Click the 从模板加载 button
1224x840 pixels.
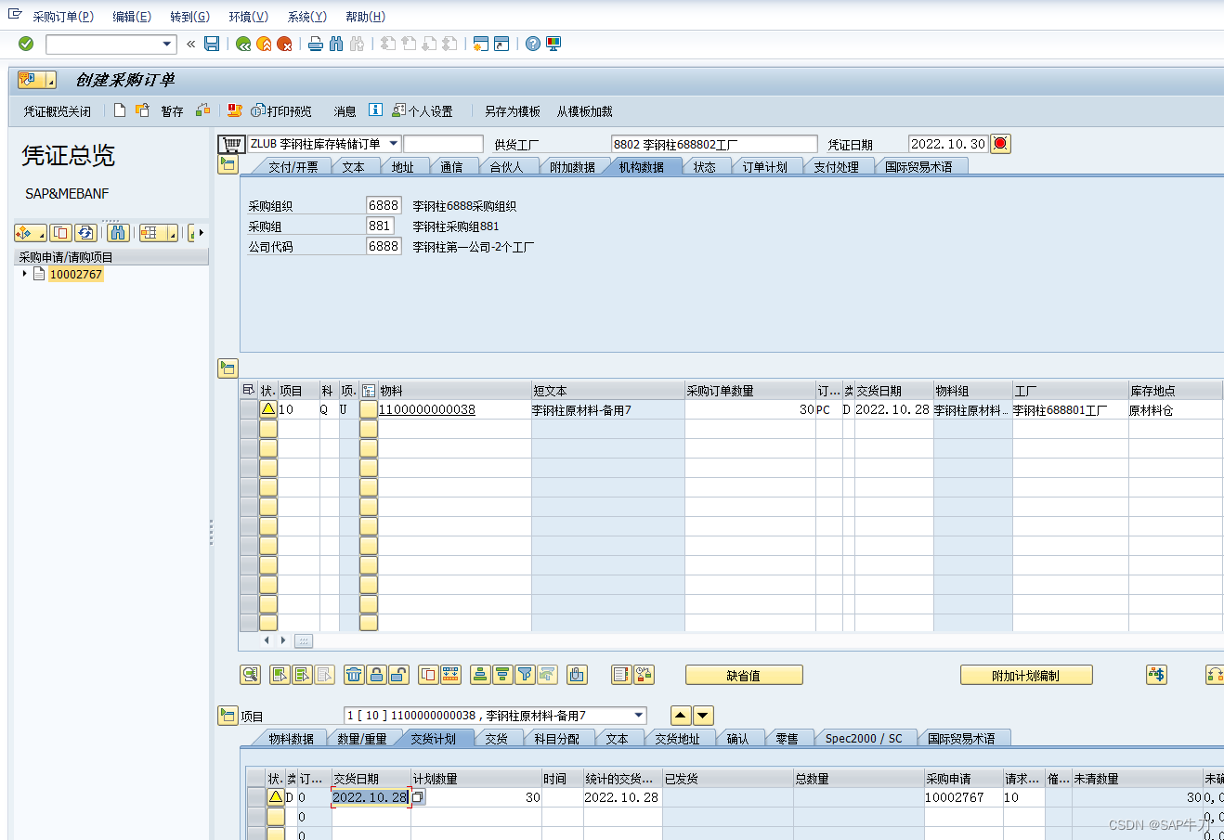(585, 111)
